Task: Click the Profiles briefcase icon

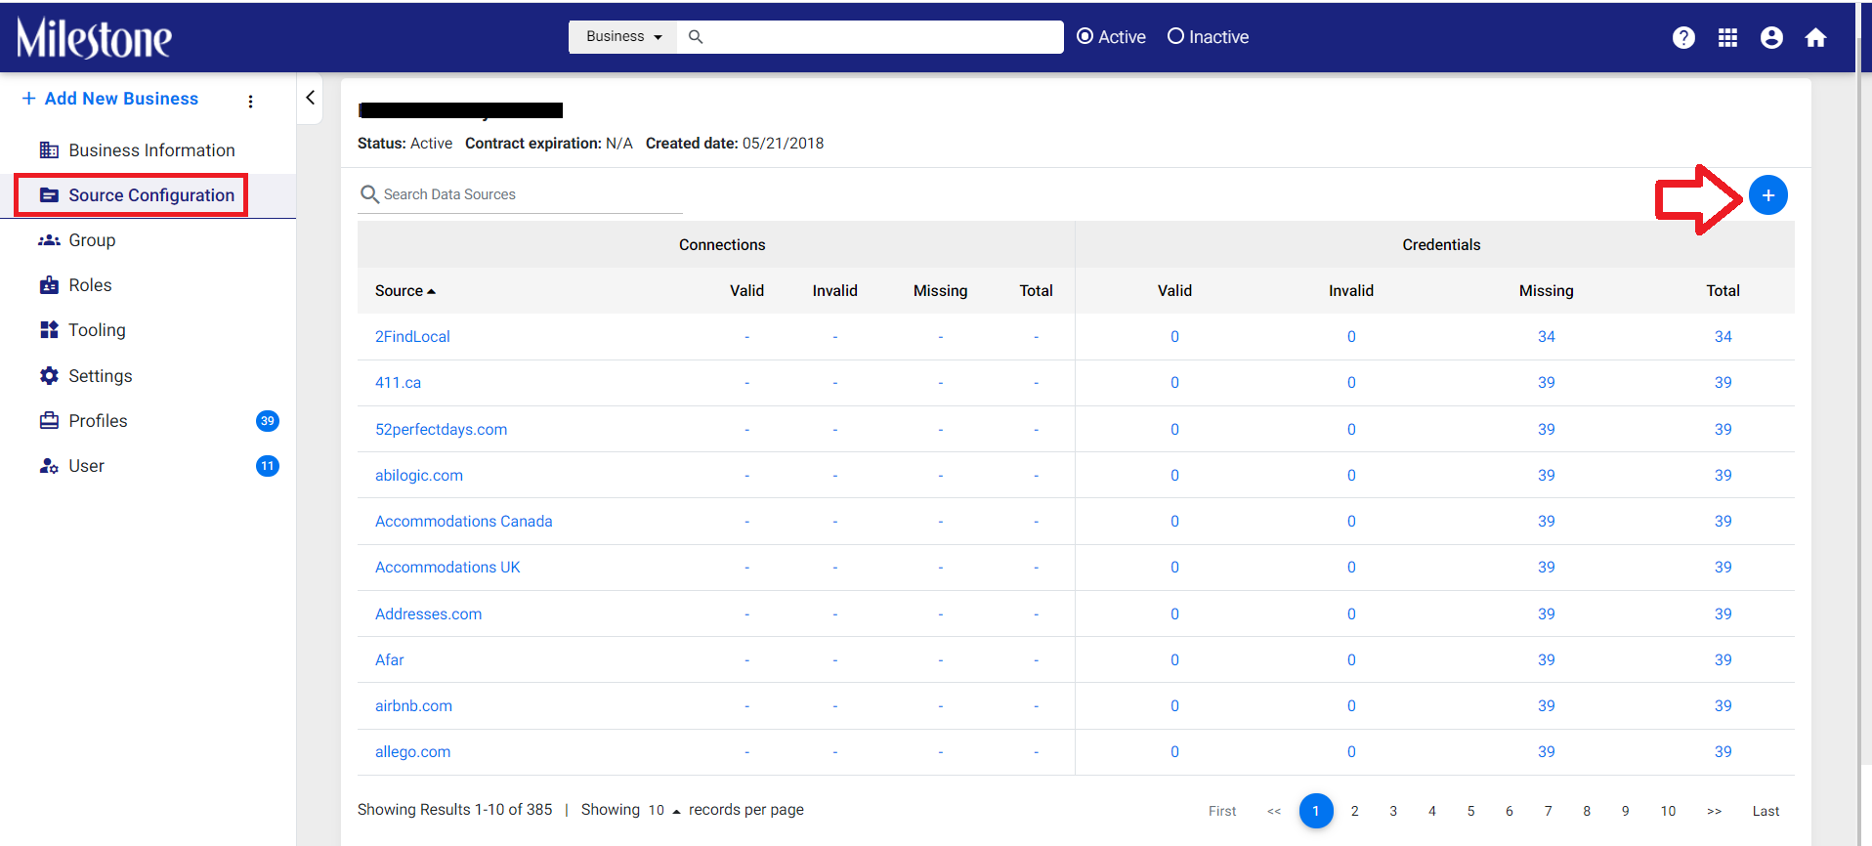Action: pos(49,421)
